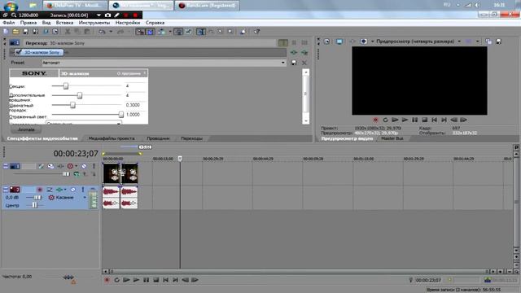Save the Preset with floppy icon
This screenshot has height=293, width=521.
[294, 63]
